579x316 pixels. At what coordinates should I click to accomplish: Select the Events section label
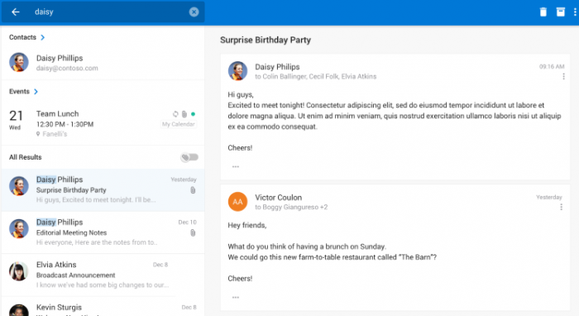[19, 92]
